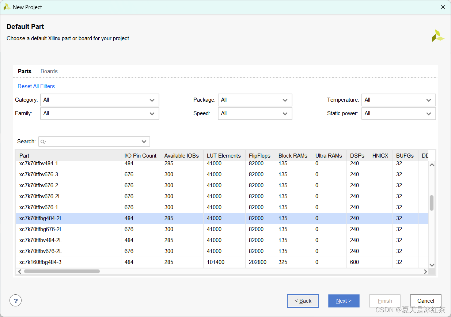Click the Next button

[x=344, y=301]
